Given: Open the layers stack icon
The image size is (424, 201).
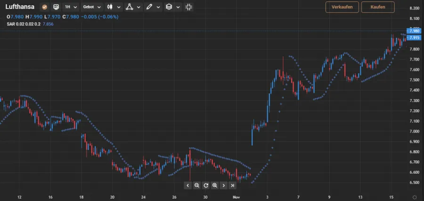Looking at the screenshot, I should coord(169,7).
